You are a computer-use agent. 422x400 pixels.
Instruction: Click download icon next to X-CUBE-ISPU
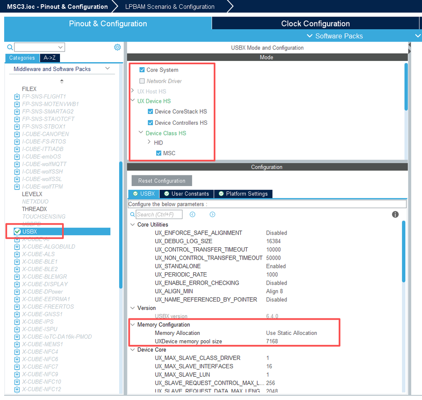pos(17,329)
